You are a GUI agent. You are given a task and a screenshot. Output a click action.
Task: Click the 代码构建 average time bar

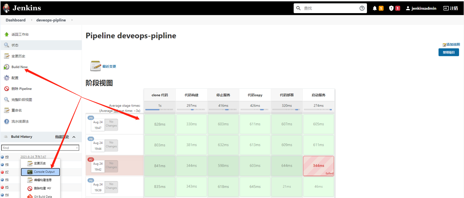191,109
